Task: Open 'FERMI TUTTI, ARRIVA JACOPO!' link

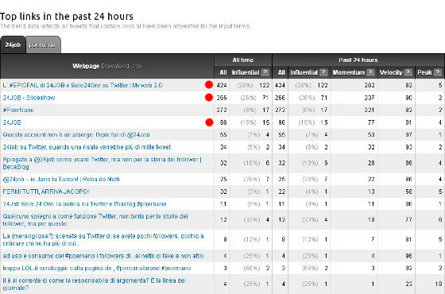Action: (46, 191)
